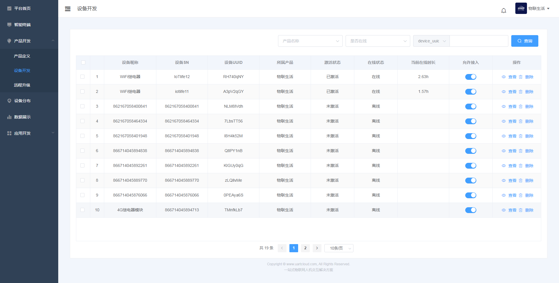Click eye icon for 7LbsTT56 row
This screenshot has width=559, height=283.
coord(504,121)
